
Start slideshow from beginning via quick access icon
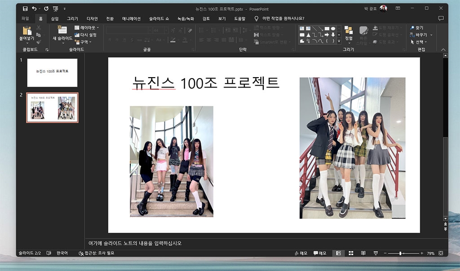(55, 9)
